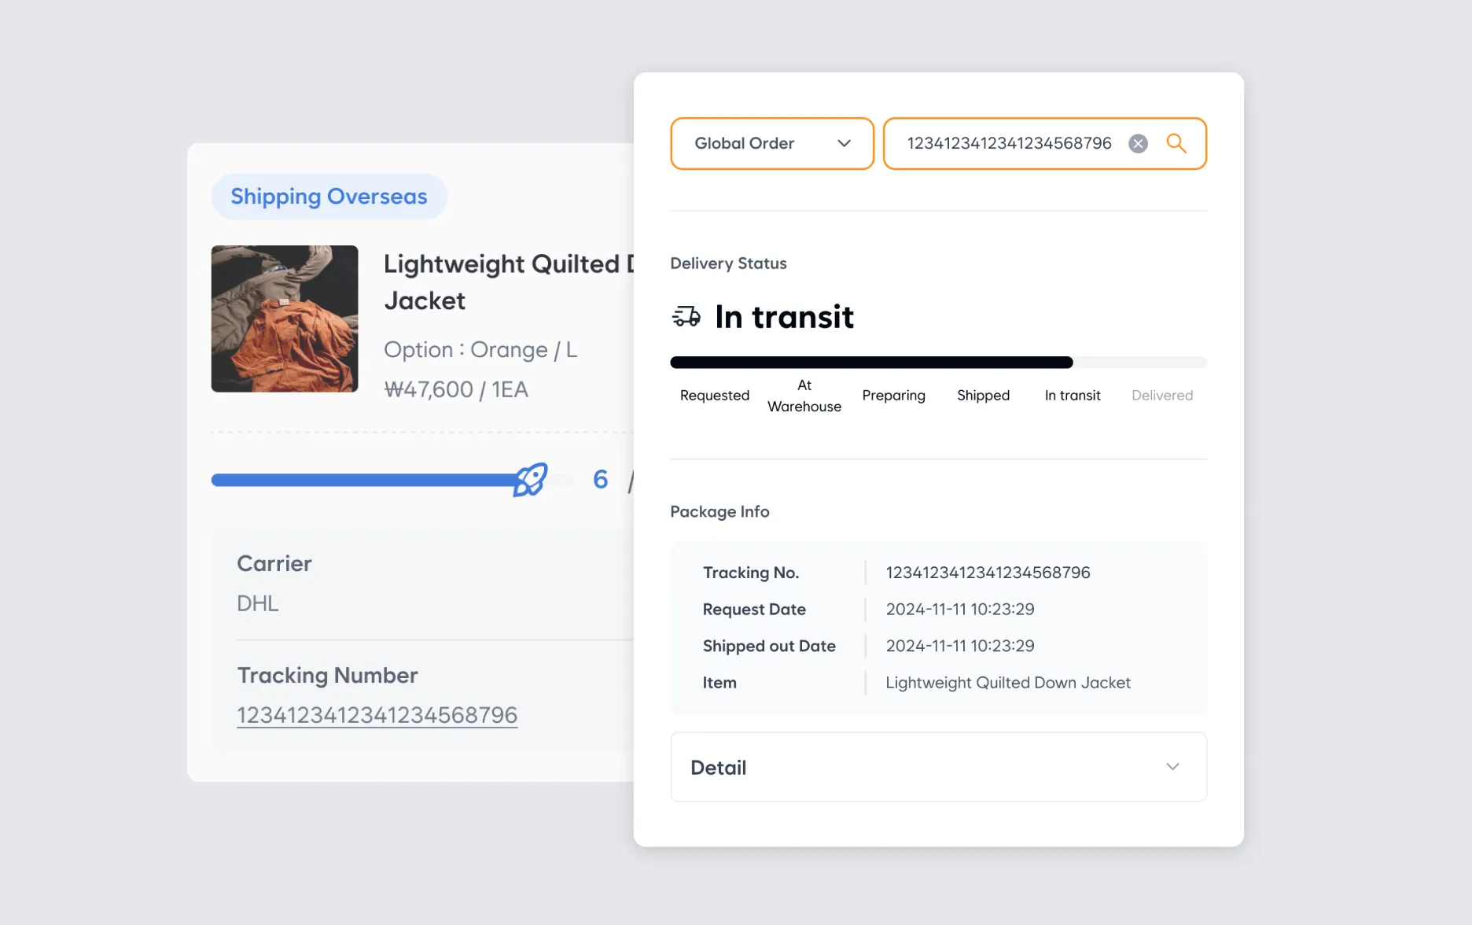Select the Requested status step

tap(713, 396)
